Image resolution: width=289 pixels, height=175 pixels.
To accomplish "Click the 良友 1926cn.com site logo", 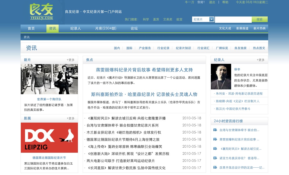I will pyautogui.click(x=41, y=12).
